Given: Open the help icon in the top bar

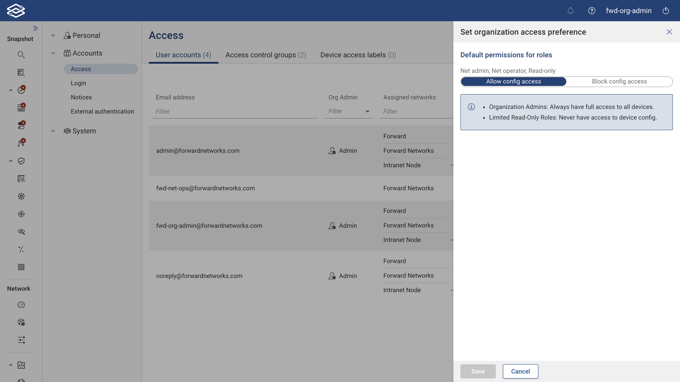Looking at the screenshot, I should pos(591,11).
